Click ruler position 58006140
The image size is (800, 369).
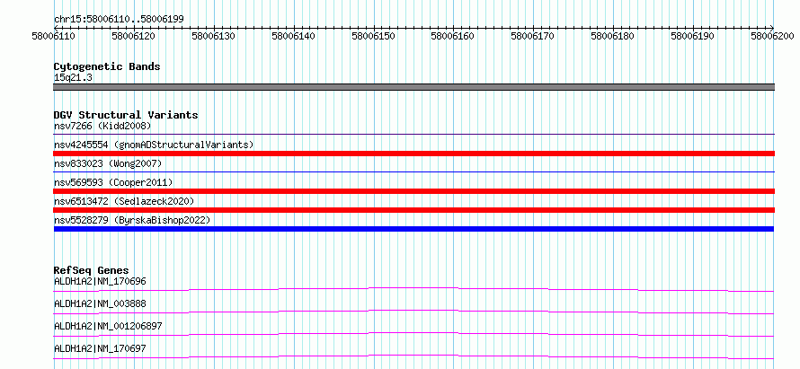(x=293, y=36)
